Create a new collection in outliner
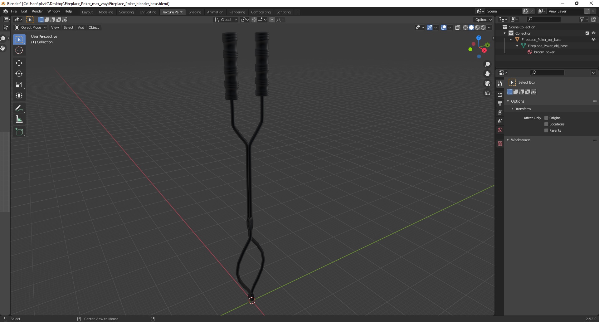Image resolution: width=599 pixels, height=322 pixels. click(593, 19)
